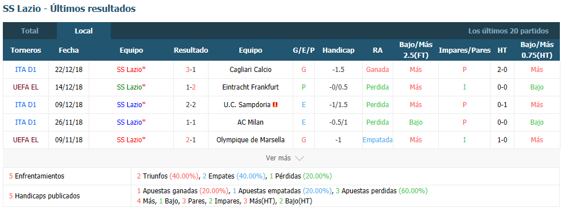Image resolution: width=561 pixels, height=208 pixels.
Task: Open ITA D1 link for 26/11/18 match
Action: [x=26, y=122]
